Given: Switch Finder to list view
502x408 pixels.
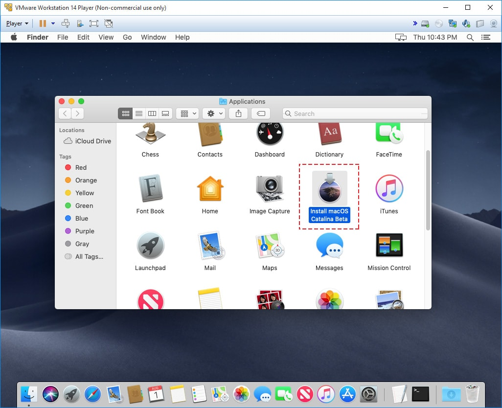Looking at the screenshot, I should point(139,113).
